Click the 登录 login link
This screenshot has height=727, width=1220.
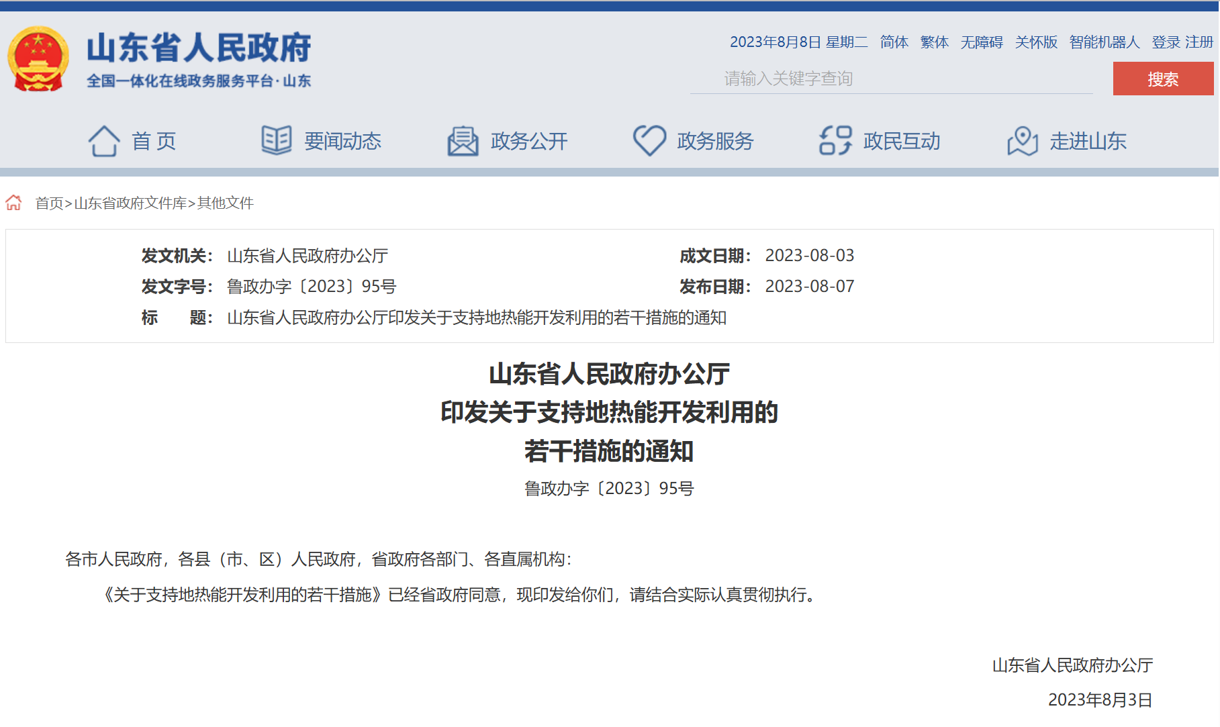[1166, 42]
